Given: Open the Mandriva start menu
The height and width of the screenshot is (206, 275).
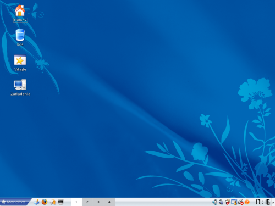Looking at the screenshot, I should 15,202.
